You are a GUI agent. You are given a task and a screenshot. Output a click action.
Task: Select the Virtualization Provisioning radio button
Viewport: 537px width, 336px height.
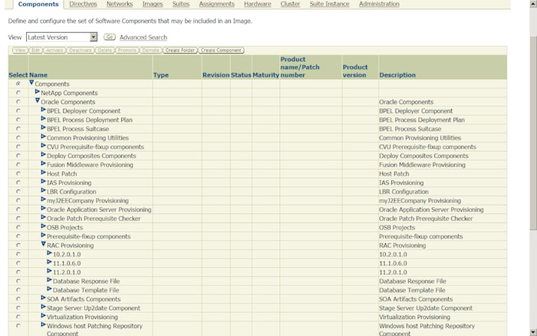[x=18, y=317]
